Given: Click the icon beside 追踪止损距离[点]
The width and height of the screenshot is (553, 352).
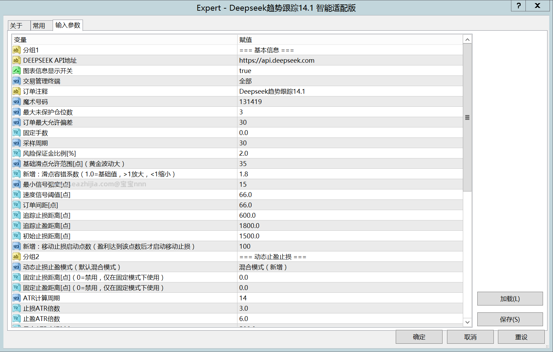Looking at the screenshot, I should pyautogui.click(x=16, y=215).
